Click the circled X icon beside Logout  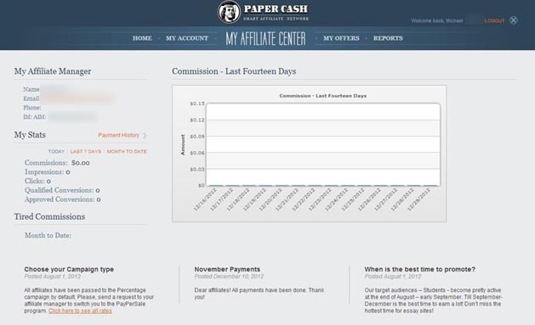pos(513,20)
